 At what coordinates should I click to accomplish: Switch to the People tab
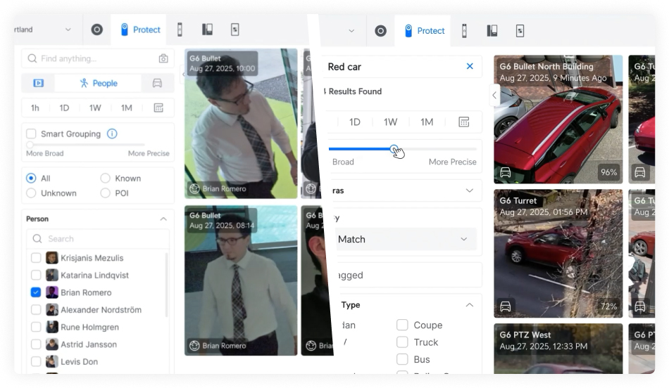(x=99, y=83)
